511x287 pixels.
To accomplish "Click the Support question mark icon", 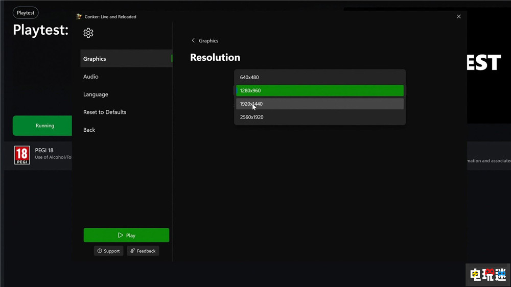I will click(100, 251).
